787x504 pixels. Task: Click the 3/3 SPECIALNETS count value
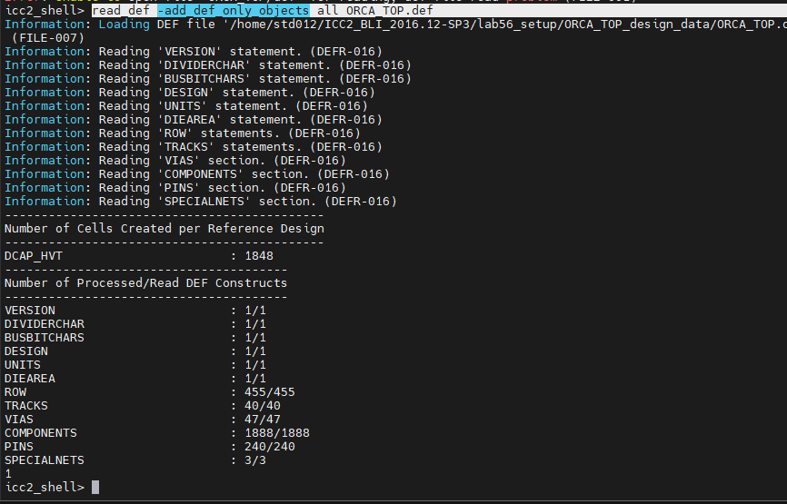255,460
